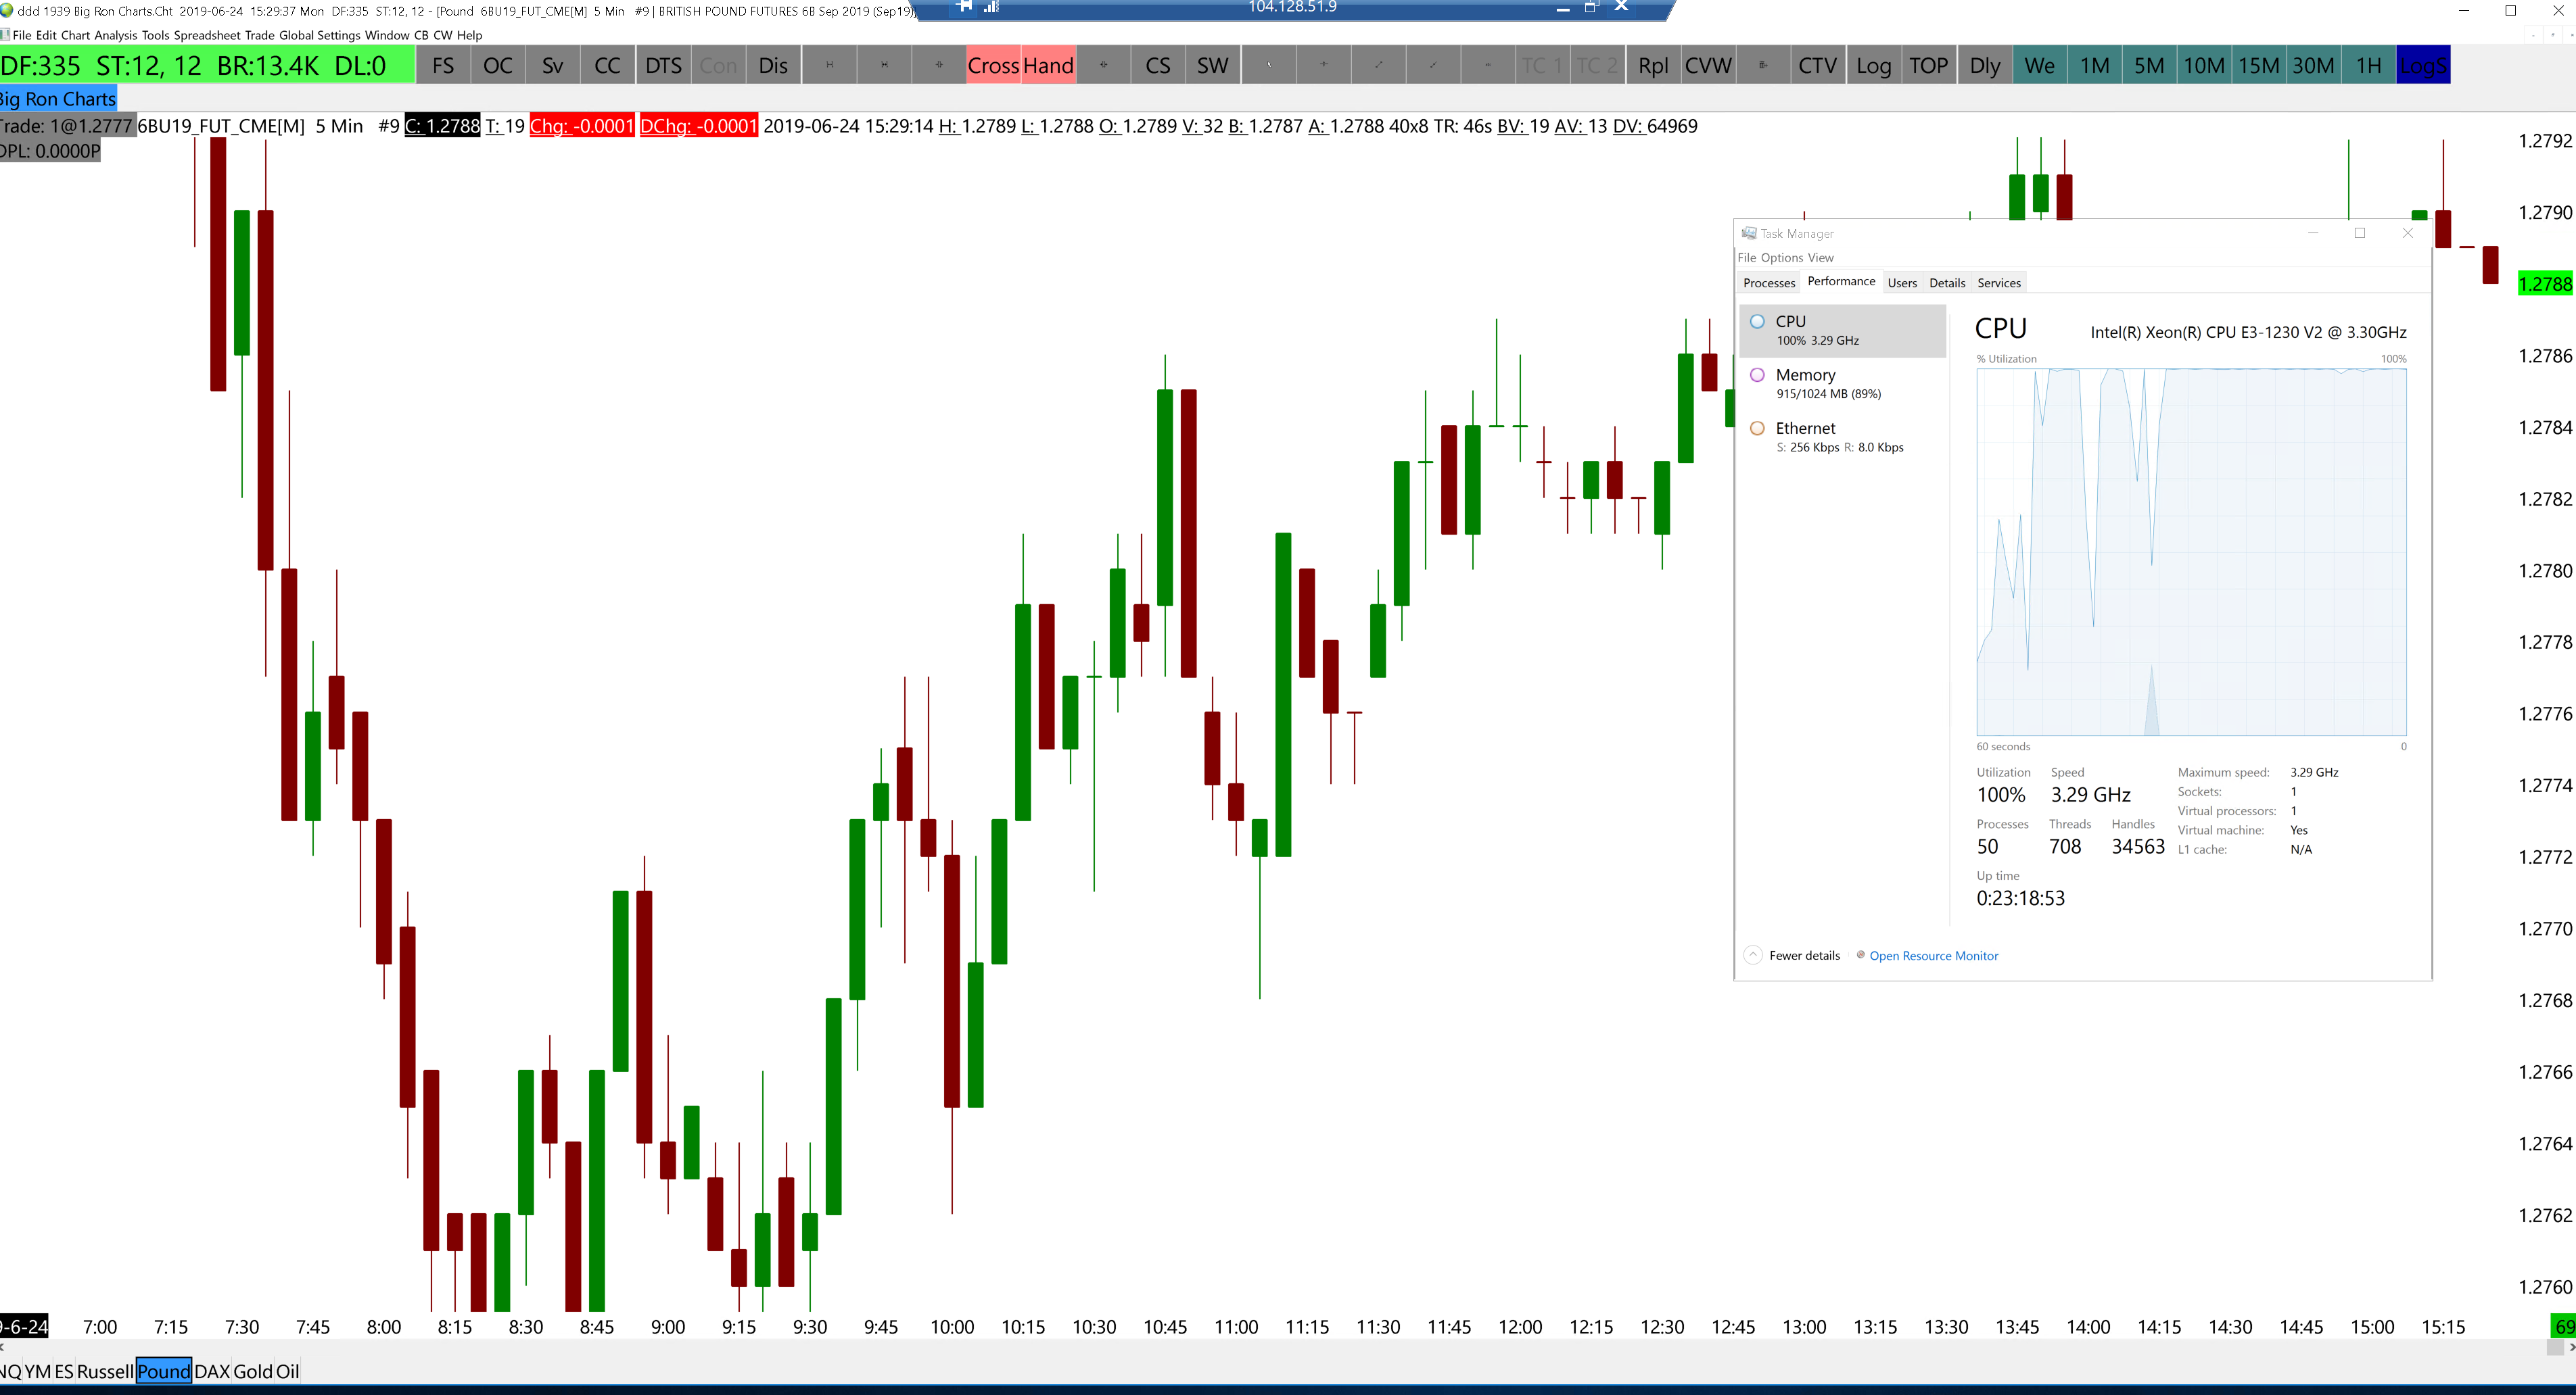This screenshot has height=1395, width=2576.
Task: Click the connection signal strength icon
Action: point(991,7)
